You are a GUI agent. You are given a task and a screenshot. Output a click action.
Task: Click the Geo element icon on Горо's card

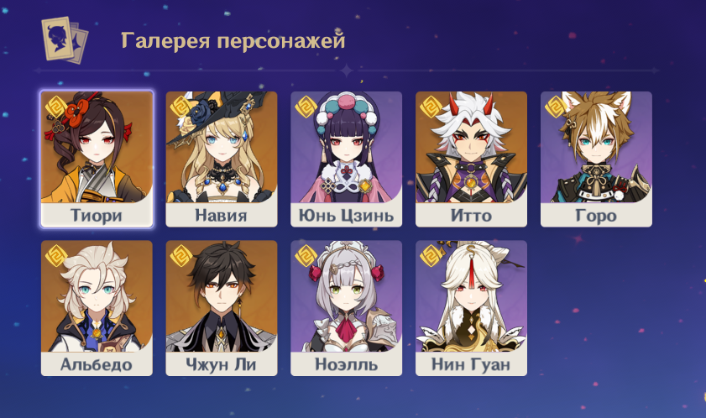(x=556, y=107)
